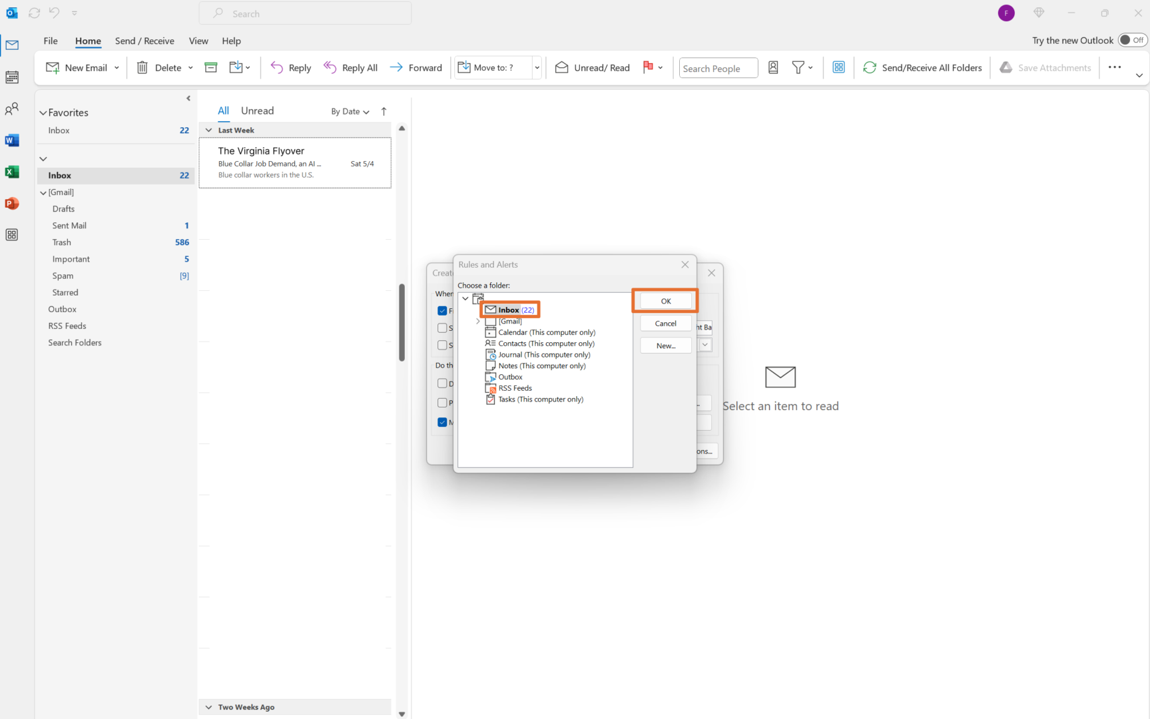Click the purple account avatar
This screenshot has width=1150, height=719.
(x=1006, y=13)
